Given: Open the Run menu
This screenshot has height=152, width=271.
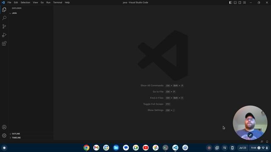Looking at the screenshot, I should click(48, 3).
